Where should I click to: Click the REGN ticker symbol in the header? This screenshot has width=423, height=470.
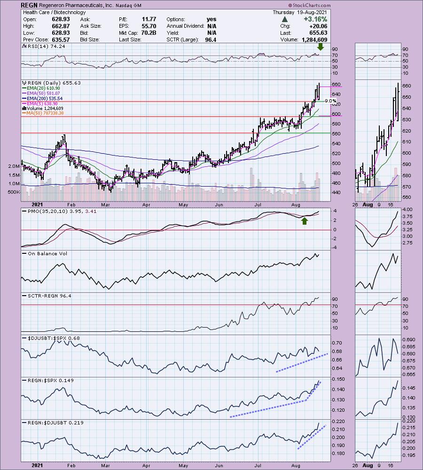point(29,5)
